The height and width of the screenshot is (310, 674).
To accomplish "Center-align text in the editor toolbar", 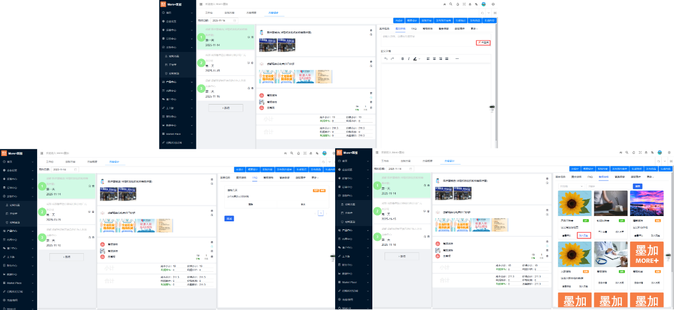I will point(433,58).
